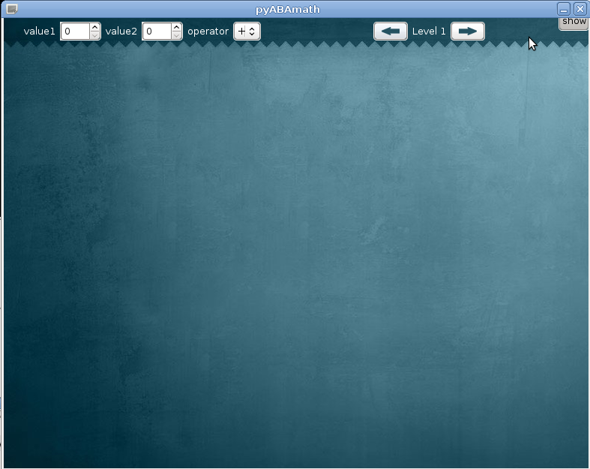Go to the previous level with left arrow

(x=390, y=32)
